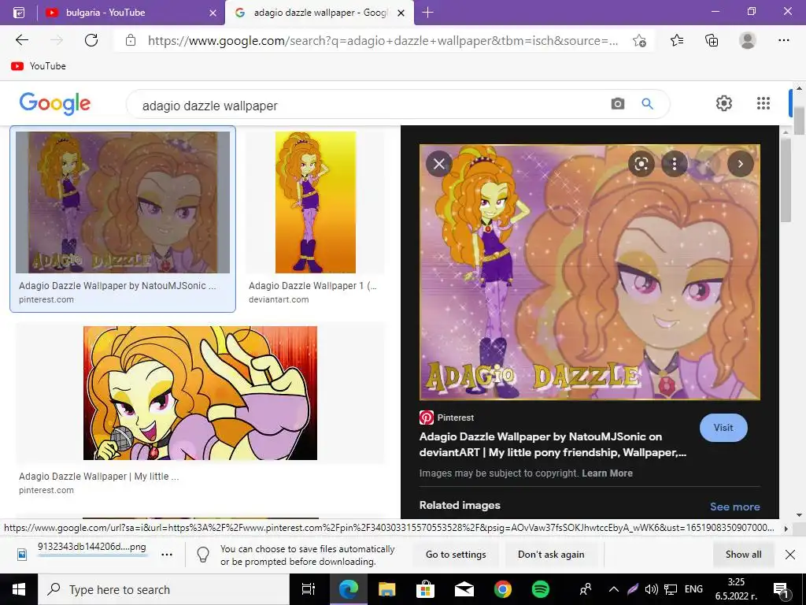Open the Mail app from the taskbar
This screenshot has height=605, width=806.
click(x=464, y=589)
